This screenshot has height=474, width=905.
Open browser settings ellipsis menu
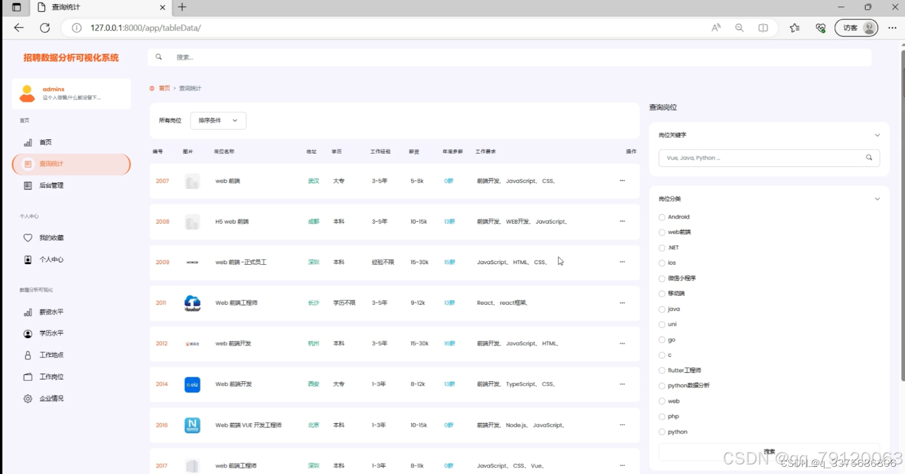point(892,27)
